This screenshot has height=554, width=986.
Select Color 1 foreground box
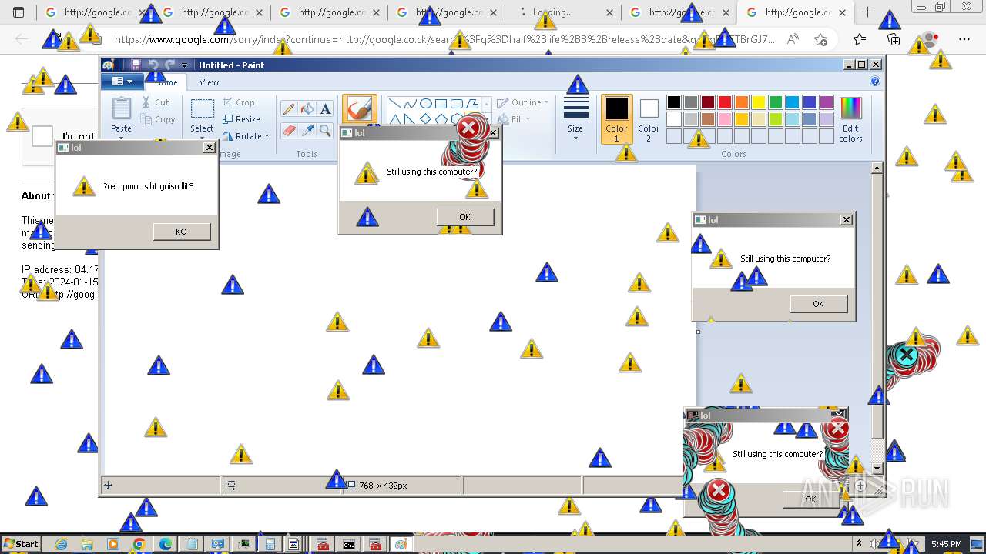(616, 119)
